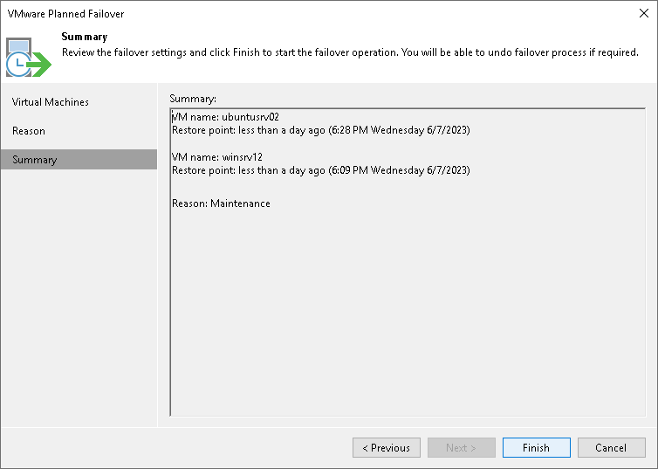Open the Virtual Machines step
Viewport: 658px width, 469px height.
pos(79,102)
